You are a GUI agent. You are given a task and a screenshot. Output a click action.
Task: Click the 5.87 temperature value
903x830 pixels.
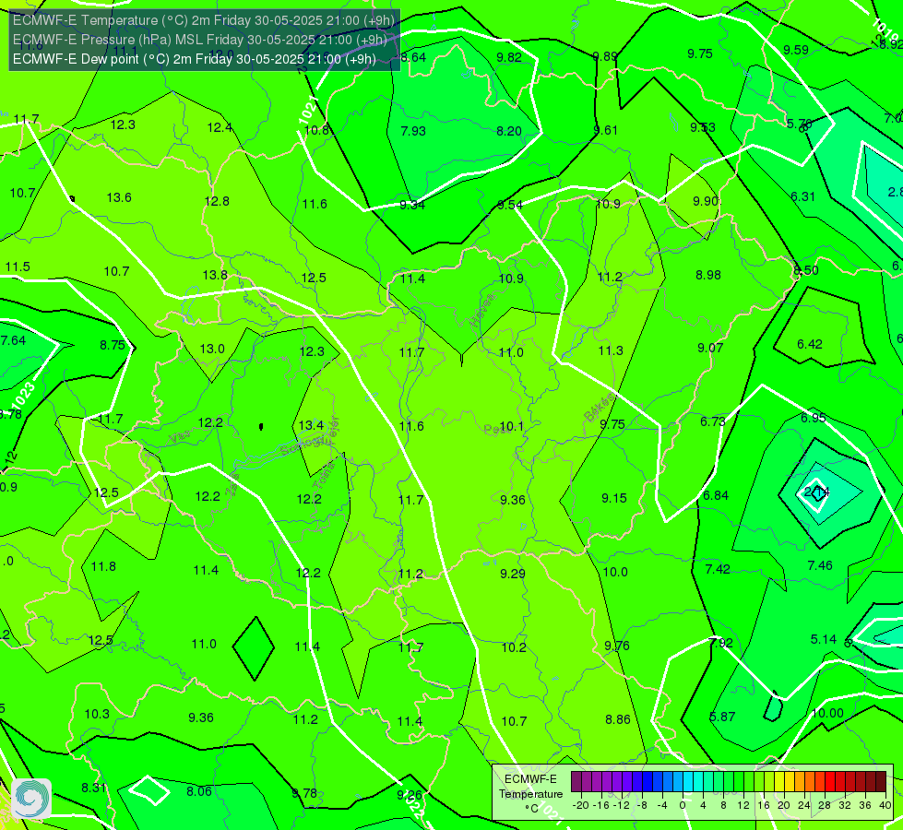point(722,717)
